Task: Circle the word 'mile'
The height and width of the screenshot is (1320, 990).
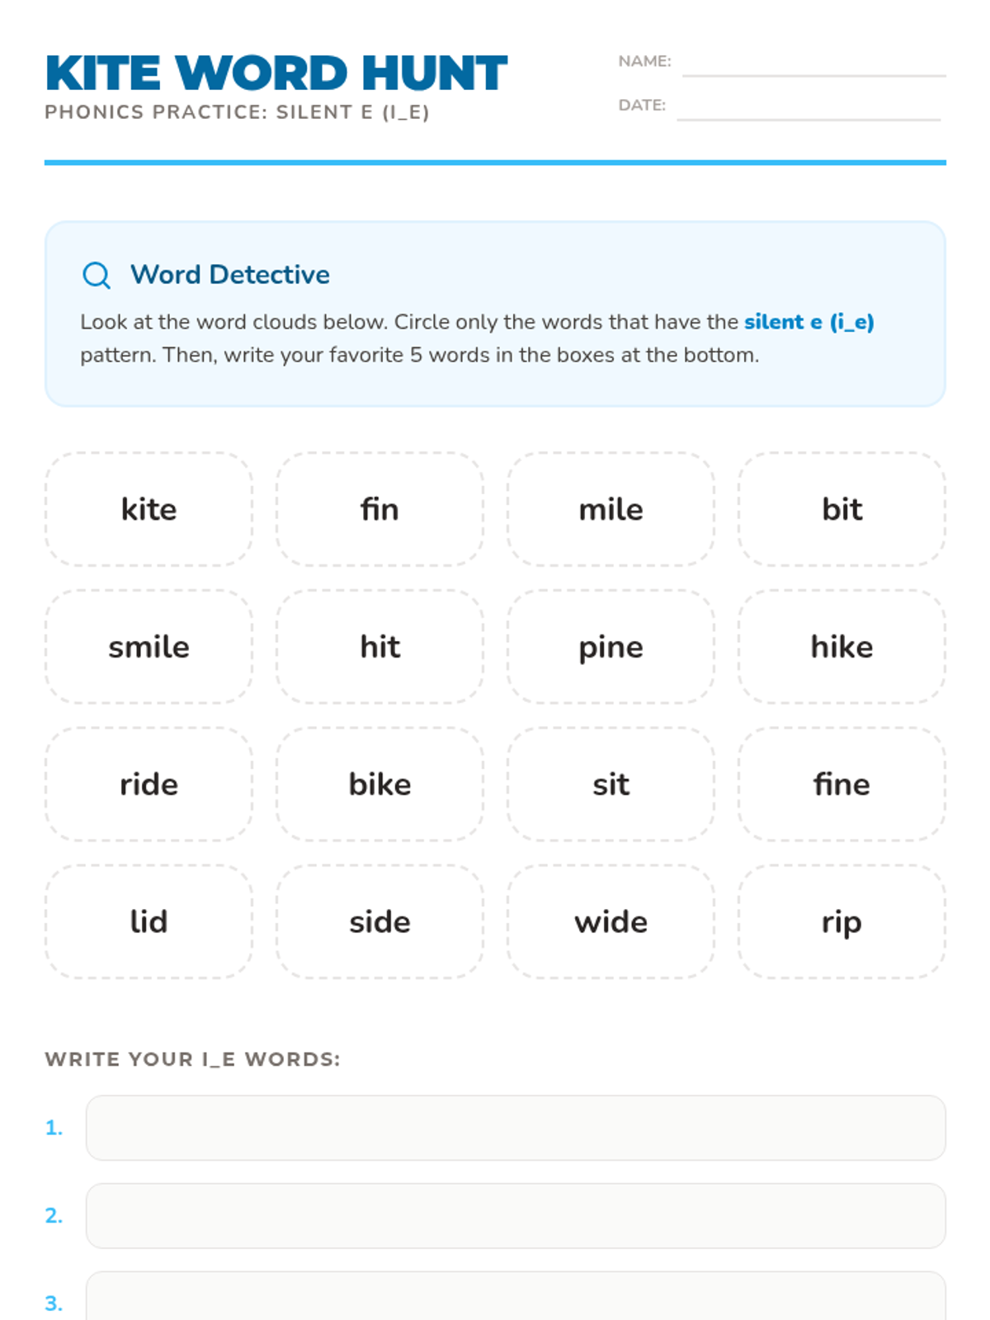Action: tap(610, 509)
